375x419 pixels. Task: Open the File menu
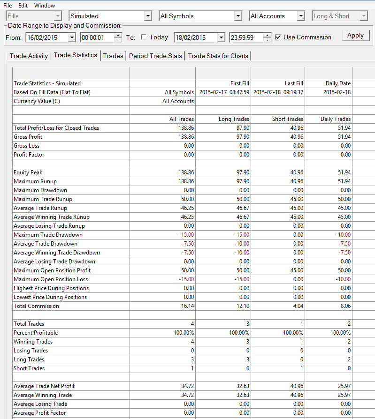[x=8, y=5]
